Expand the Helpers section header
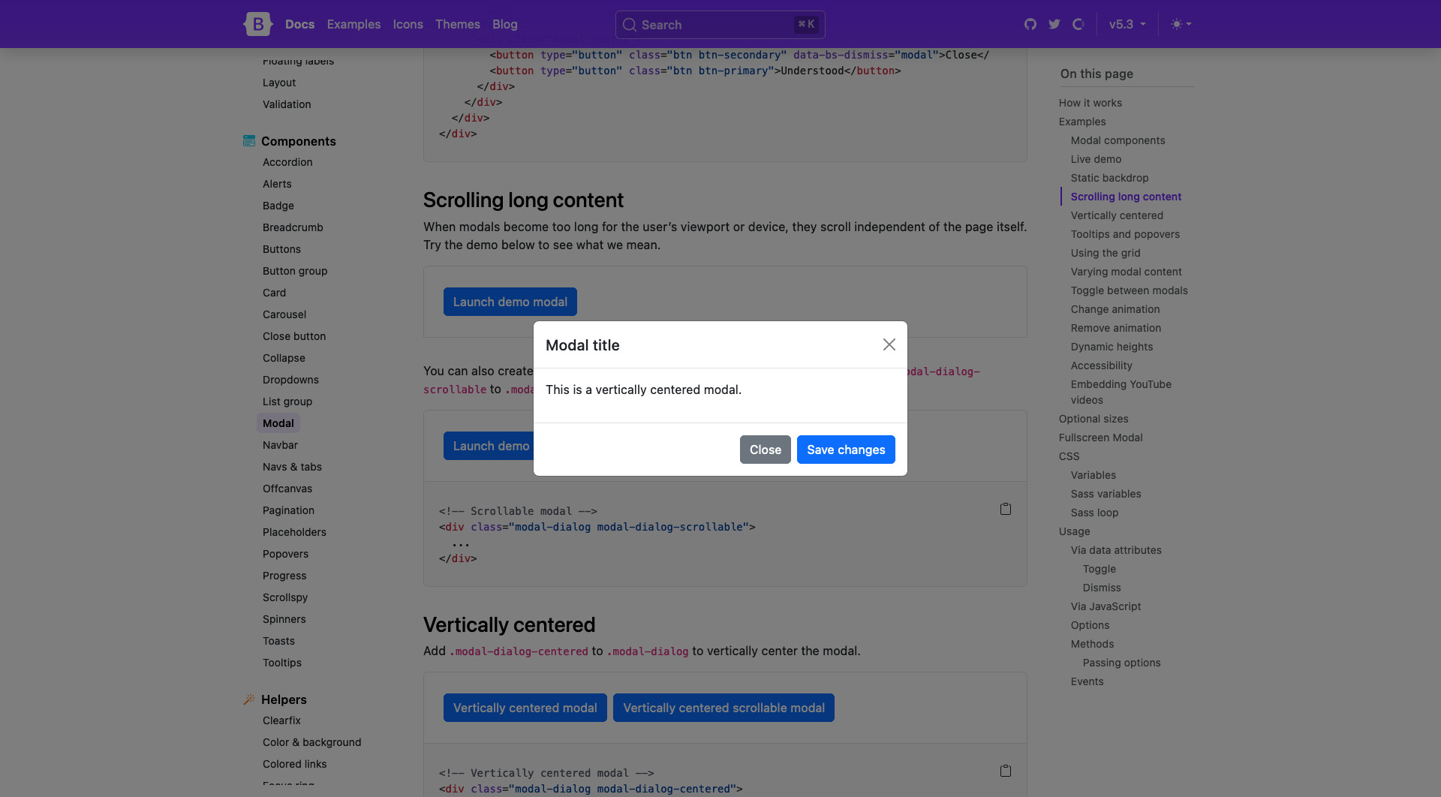 [x=284, y=699]
